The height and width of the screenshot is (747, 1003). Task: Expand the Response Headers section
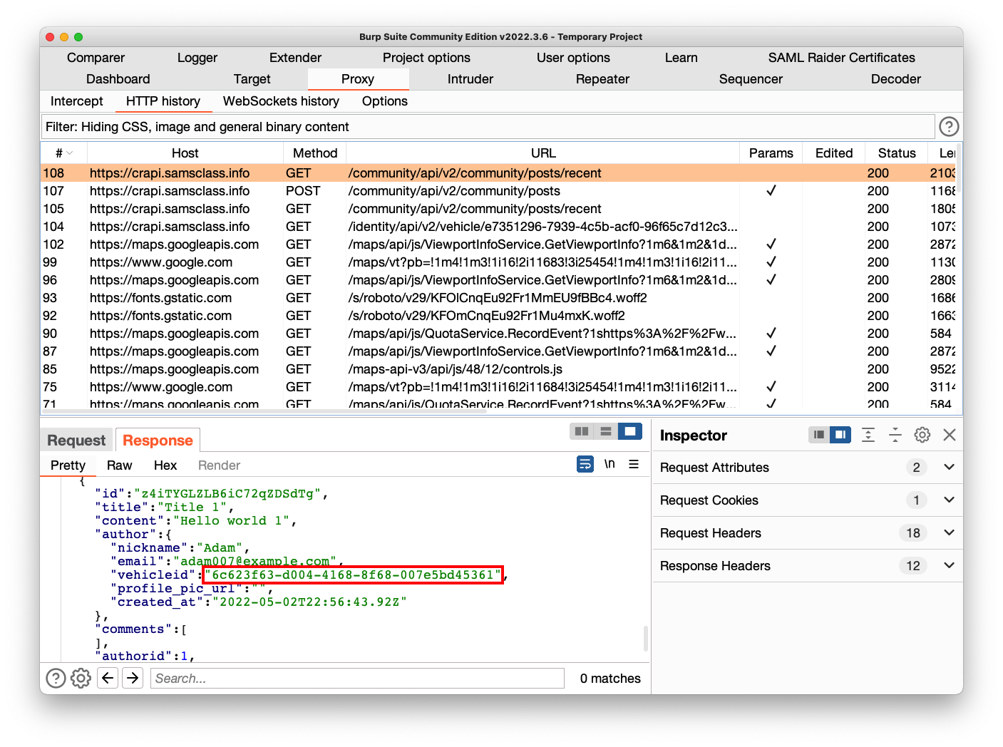tap(949, 566)
